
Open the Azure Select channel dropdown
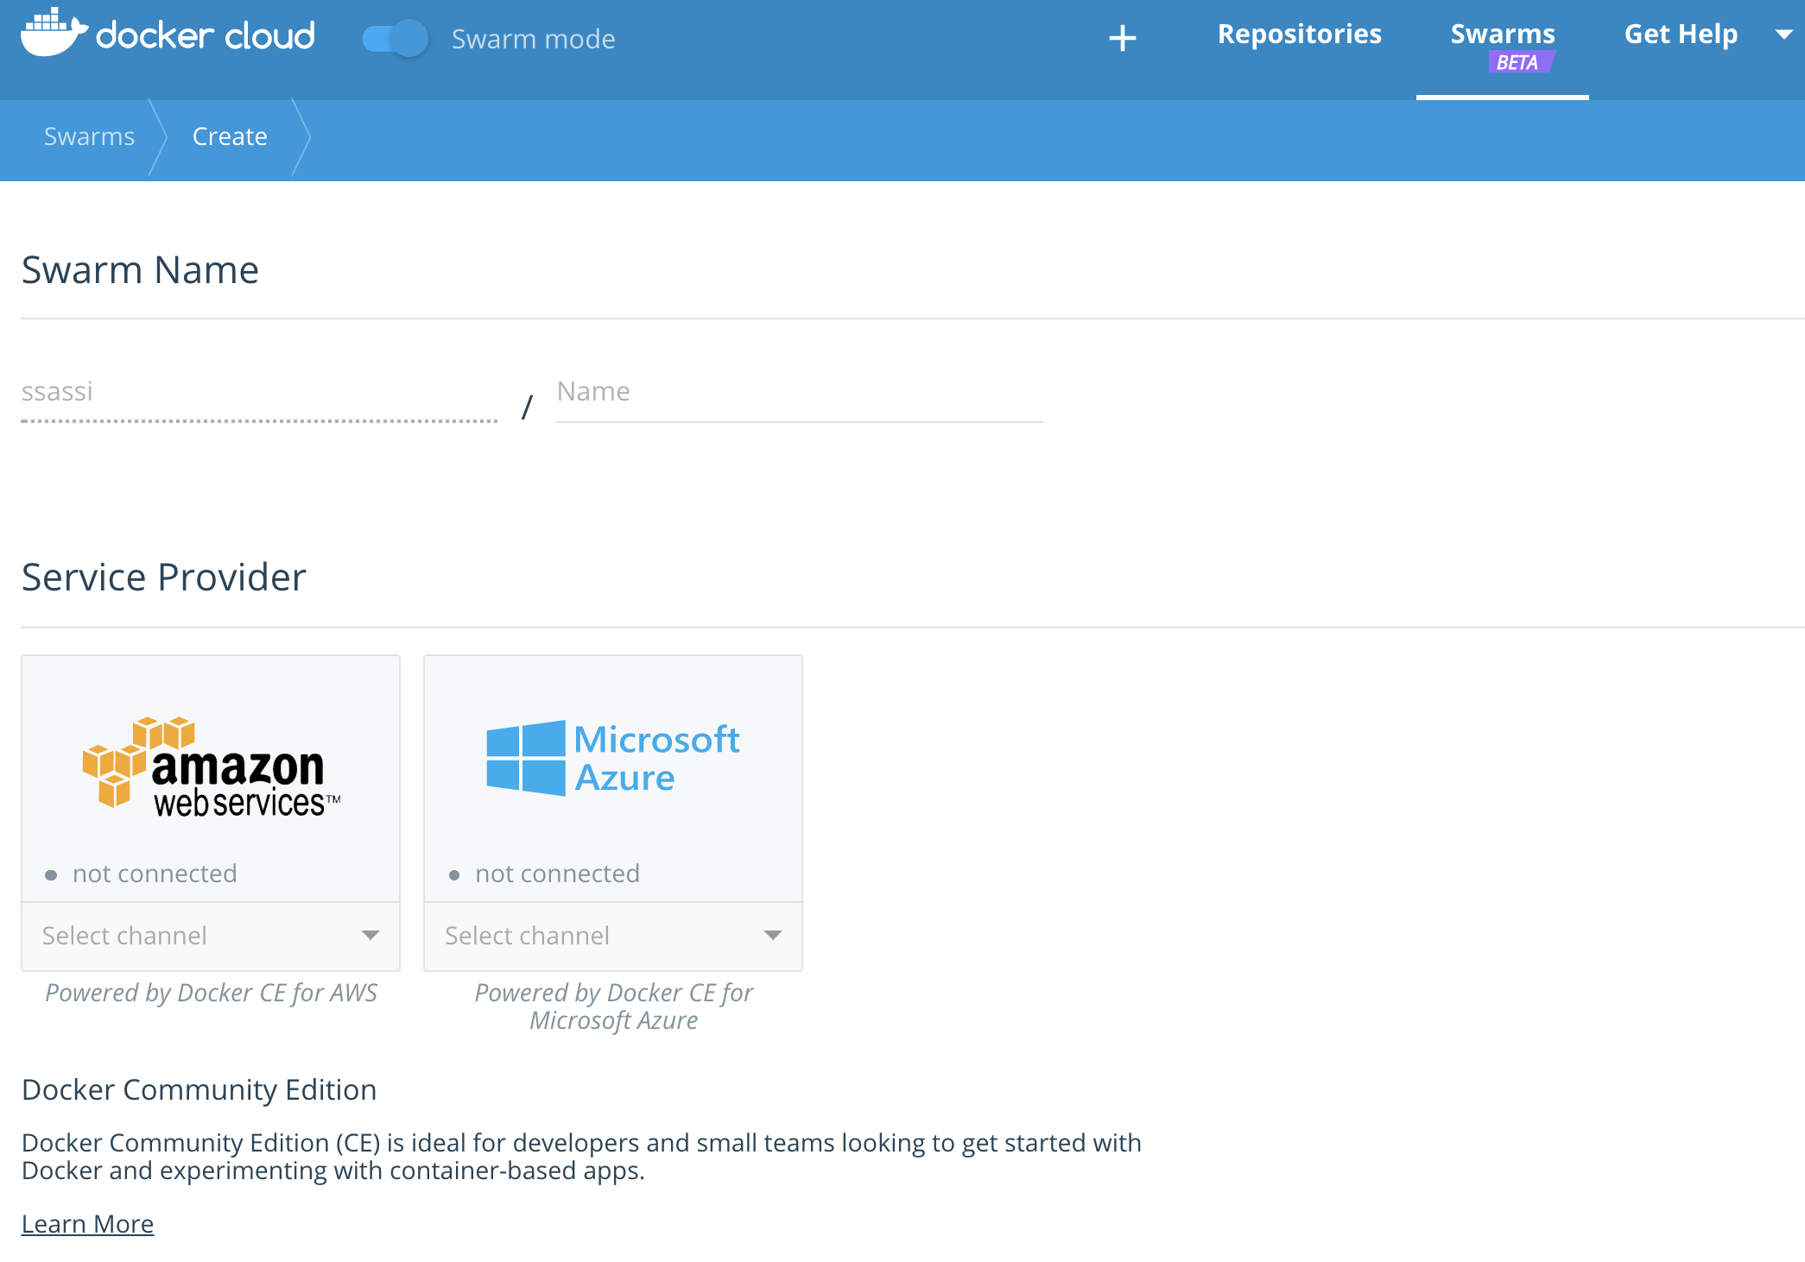click(613, 936)
